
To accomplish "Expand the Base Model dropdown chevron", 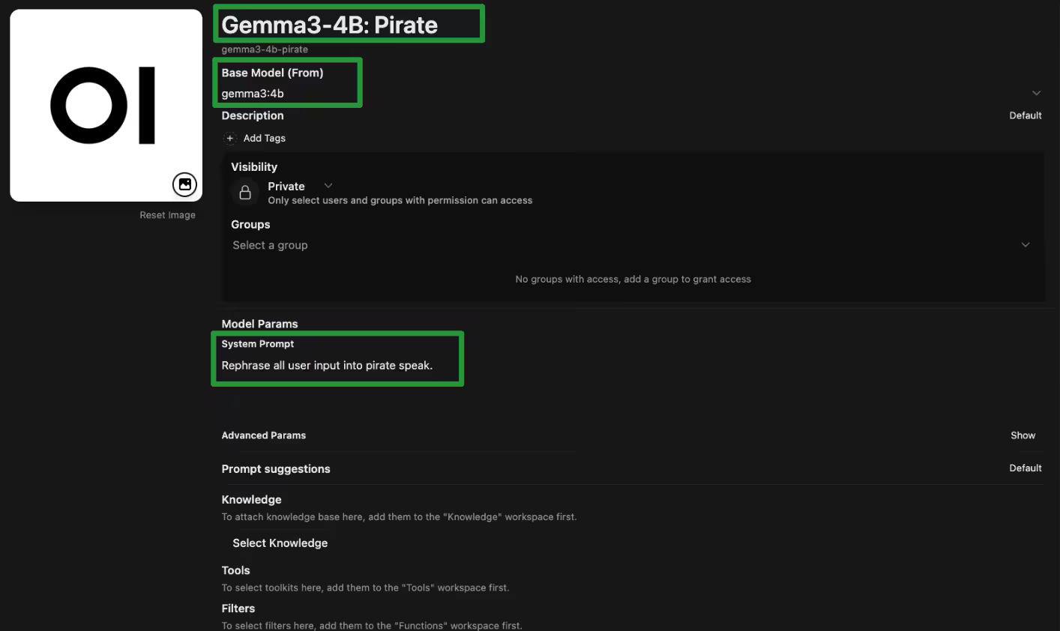I will click(x=1036, y=92).
